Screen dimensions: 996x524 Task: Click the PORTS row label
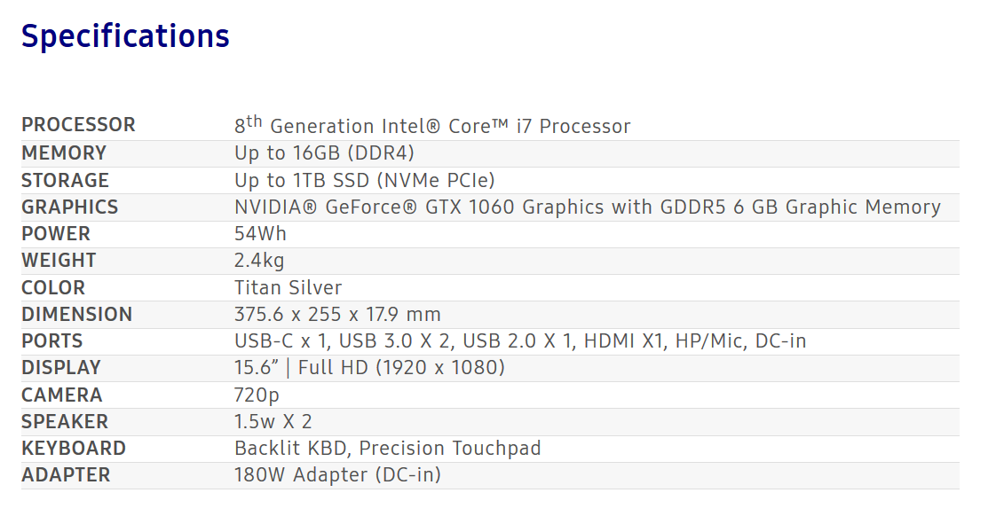coord(51,340)
